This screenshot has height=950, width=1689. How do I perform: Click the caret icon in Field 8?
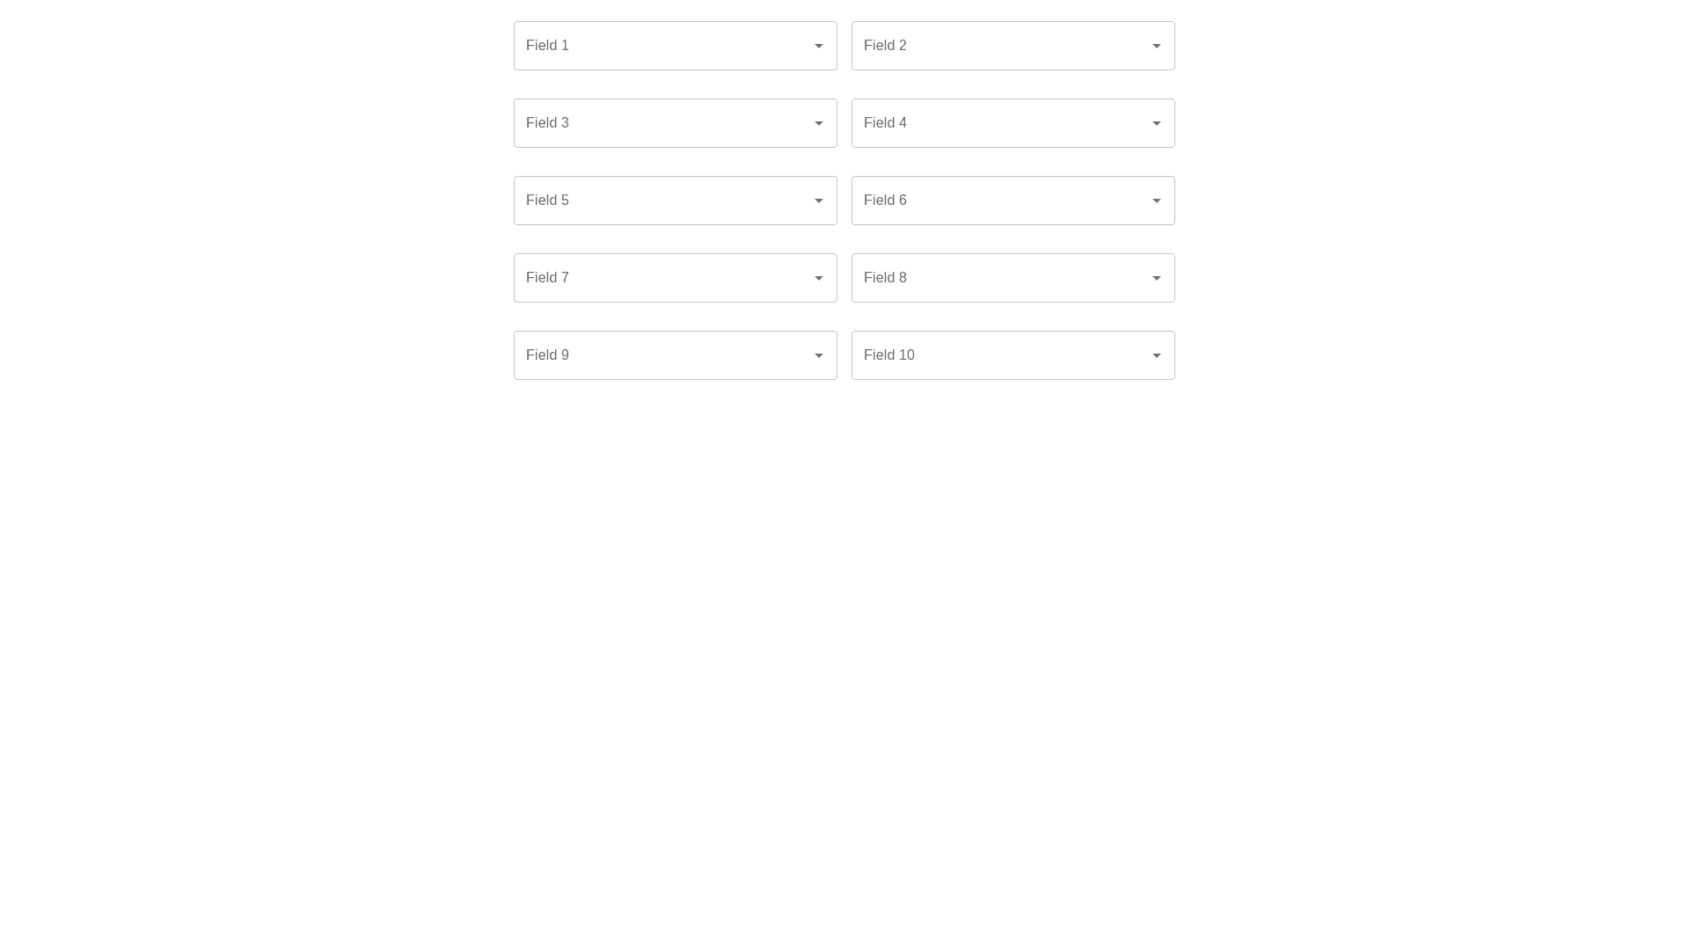[1157, 278]
